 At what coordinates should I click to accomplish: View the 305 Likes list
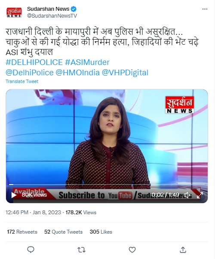click(101, 232)
